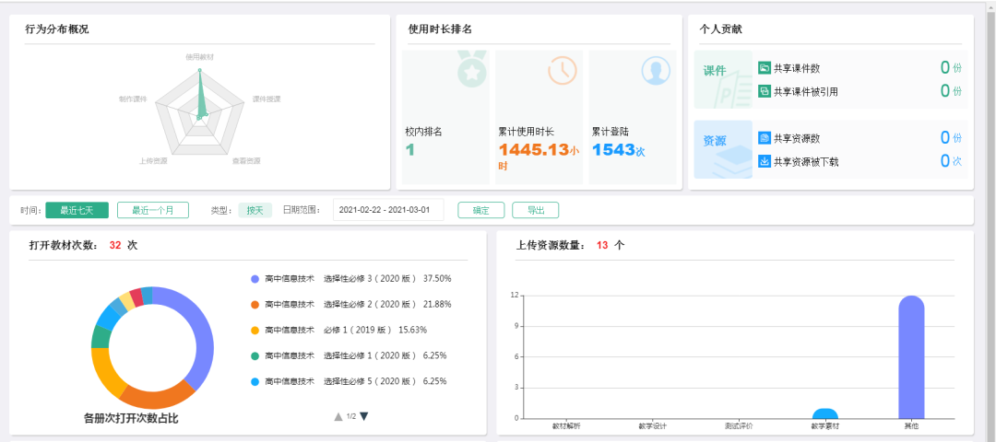The height and width of the screenshot is (442, 996).
Task: Click the 教学设计 axis label
Action: 652,426
